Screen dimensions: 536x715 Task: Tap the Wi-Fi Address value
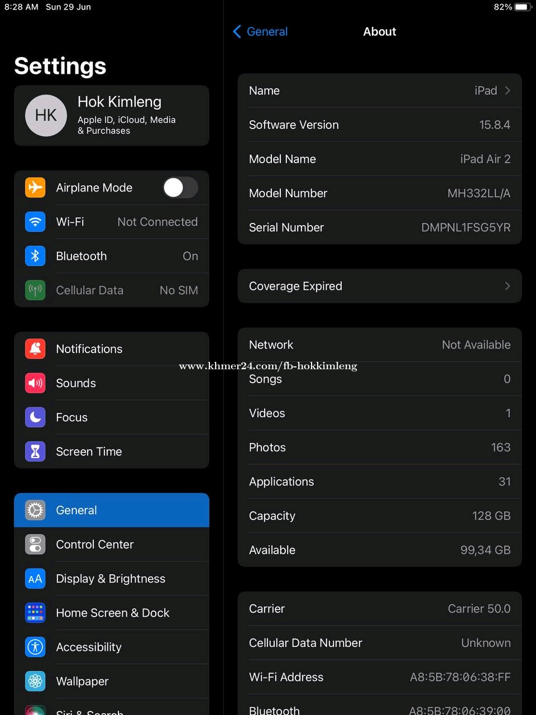coord(460,677)
